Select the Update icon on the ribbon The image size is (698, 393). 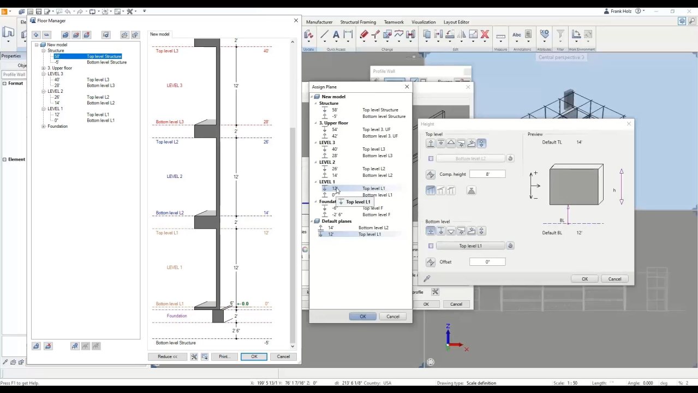[308, 35]
